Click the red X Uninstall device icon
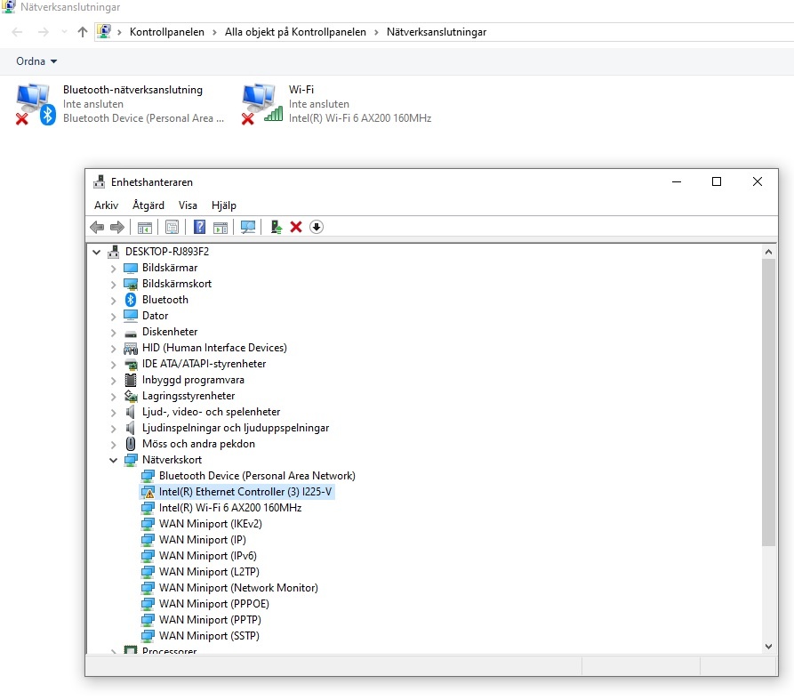This screenshot has height=700, width=794. point(296,227)
